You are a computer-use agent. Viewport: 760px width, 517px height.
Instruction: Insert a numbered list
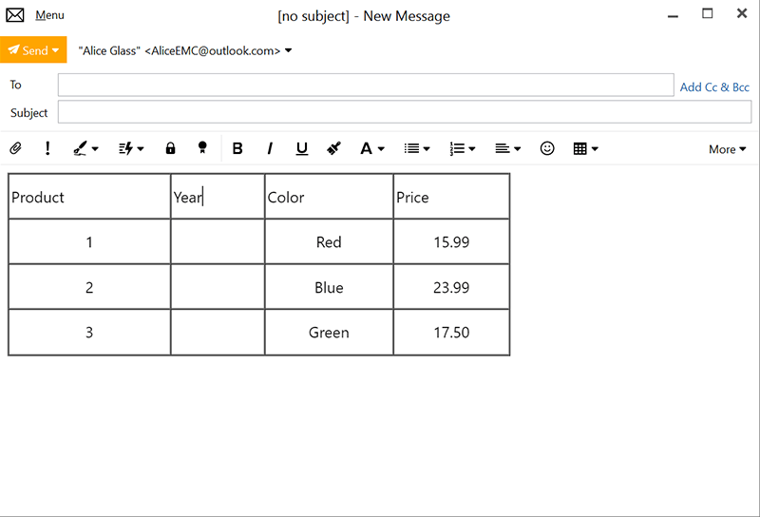tap(457, 148)
